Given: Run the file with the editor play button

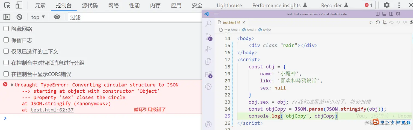Looking at the screenshot, I should click(x=371, y=22).
